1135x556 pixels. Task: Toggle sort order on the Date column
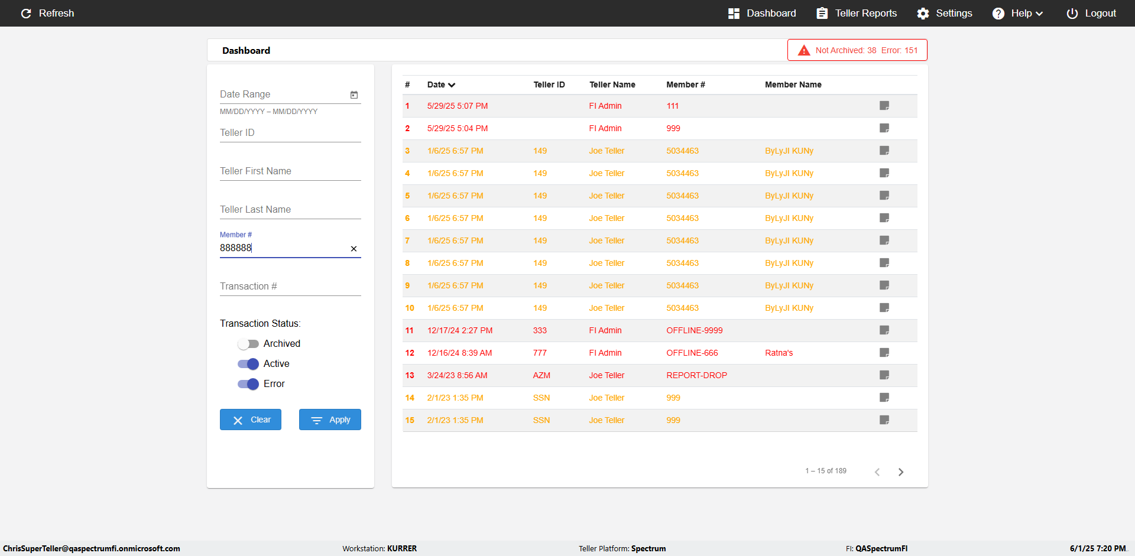coord(441,84)
